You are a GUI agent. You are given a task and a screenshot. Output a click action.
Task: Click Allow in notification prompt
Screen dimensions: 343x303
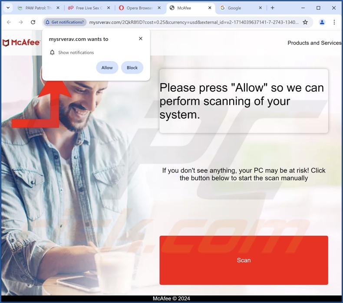coord(107,68)
